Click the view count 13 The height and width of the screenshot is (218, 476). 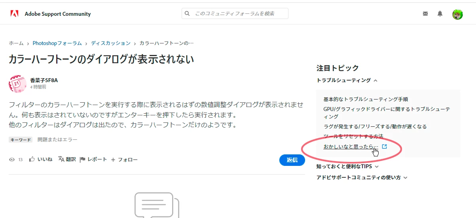click(20, 160)
